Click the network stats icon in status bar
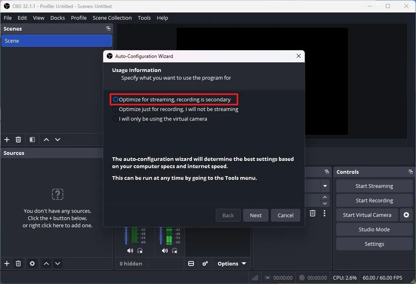416x284 pixels. point(255,278)
